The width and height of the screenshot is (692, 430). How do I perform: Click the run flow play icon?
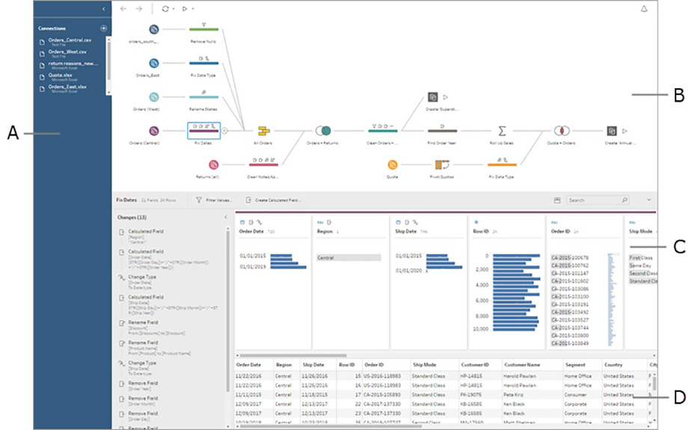click(x=185, y=9)
